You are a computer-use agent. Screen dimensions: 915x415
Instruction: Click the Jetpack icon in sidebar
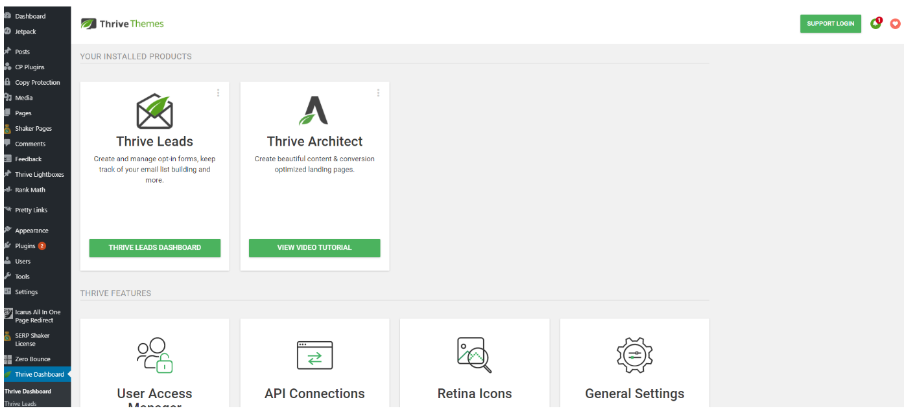pyautogui.click(x=8, y=31)
